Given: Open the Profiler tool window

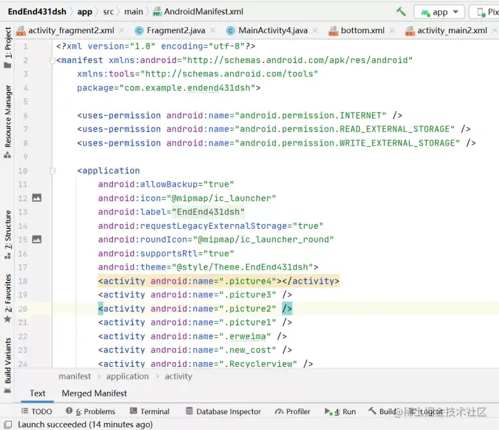Looking at the screenshot, I should click(x=292, y=411).
